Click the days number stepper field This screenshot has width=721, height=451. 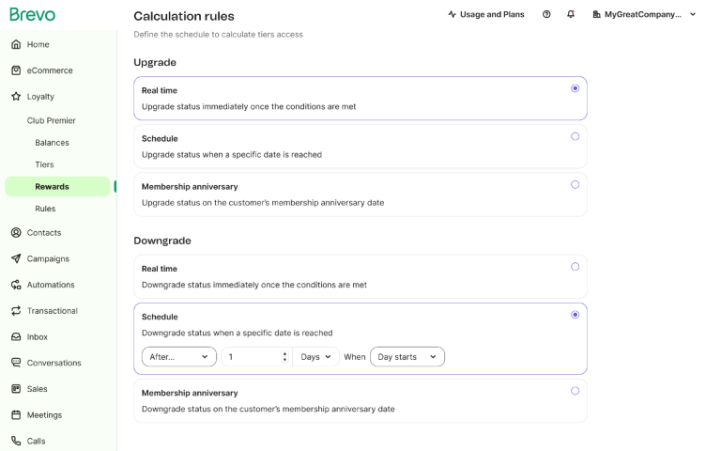click(256, 357)
